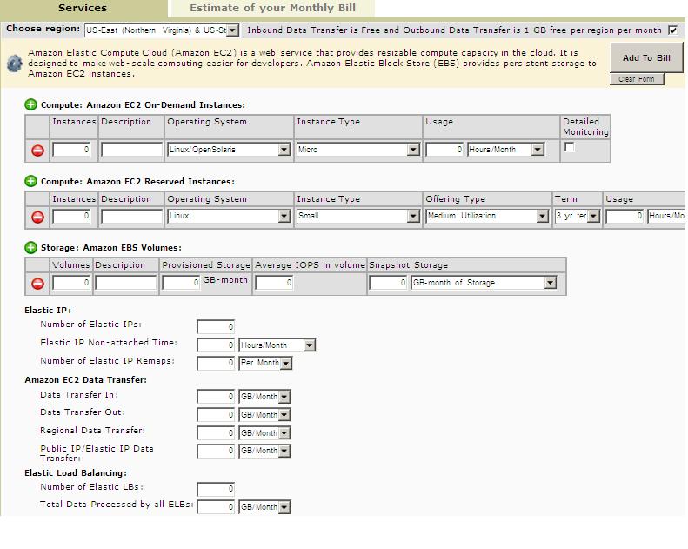This screenshot has height=549, width=688.
Task: Focus the Number of Elastic LBs field
Action: point(216,489)
